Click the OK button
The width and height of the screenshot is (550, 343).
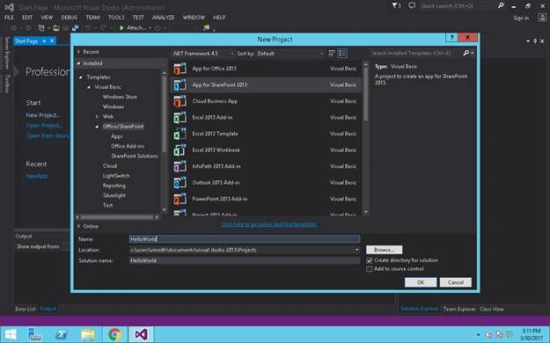[421, 282]
